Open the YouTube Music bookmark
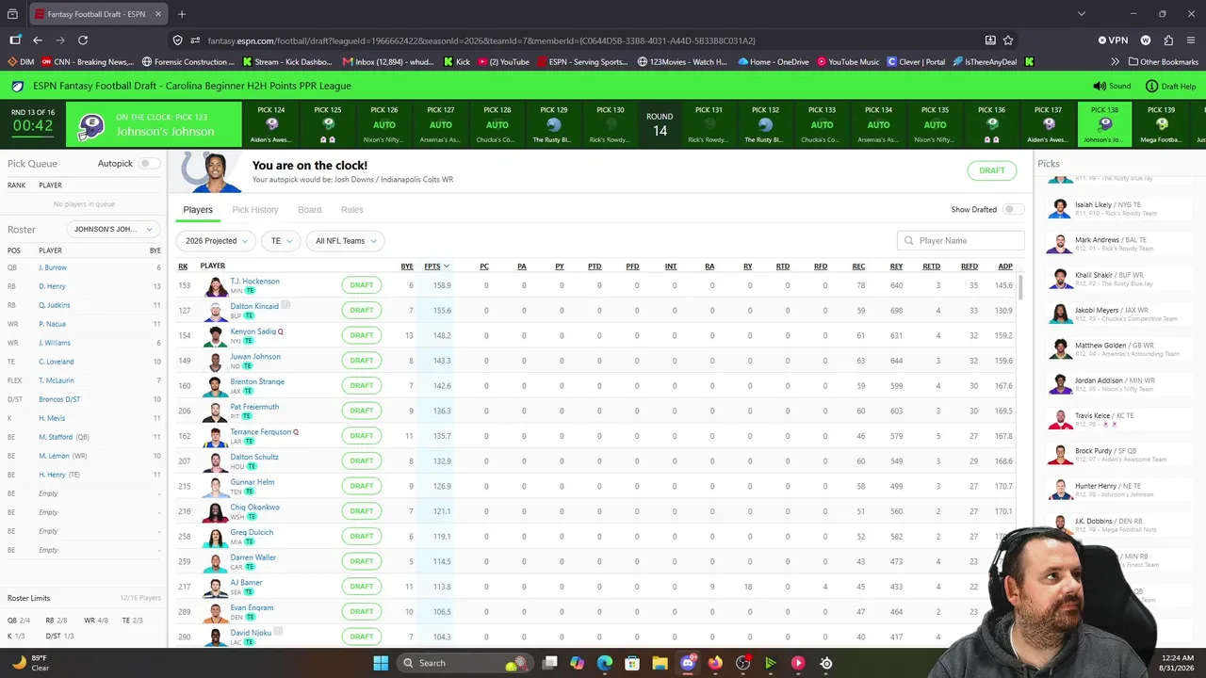Image resolution: width=1206 pixels, height=678 pixels. pos(848,62)
